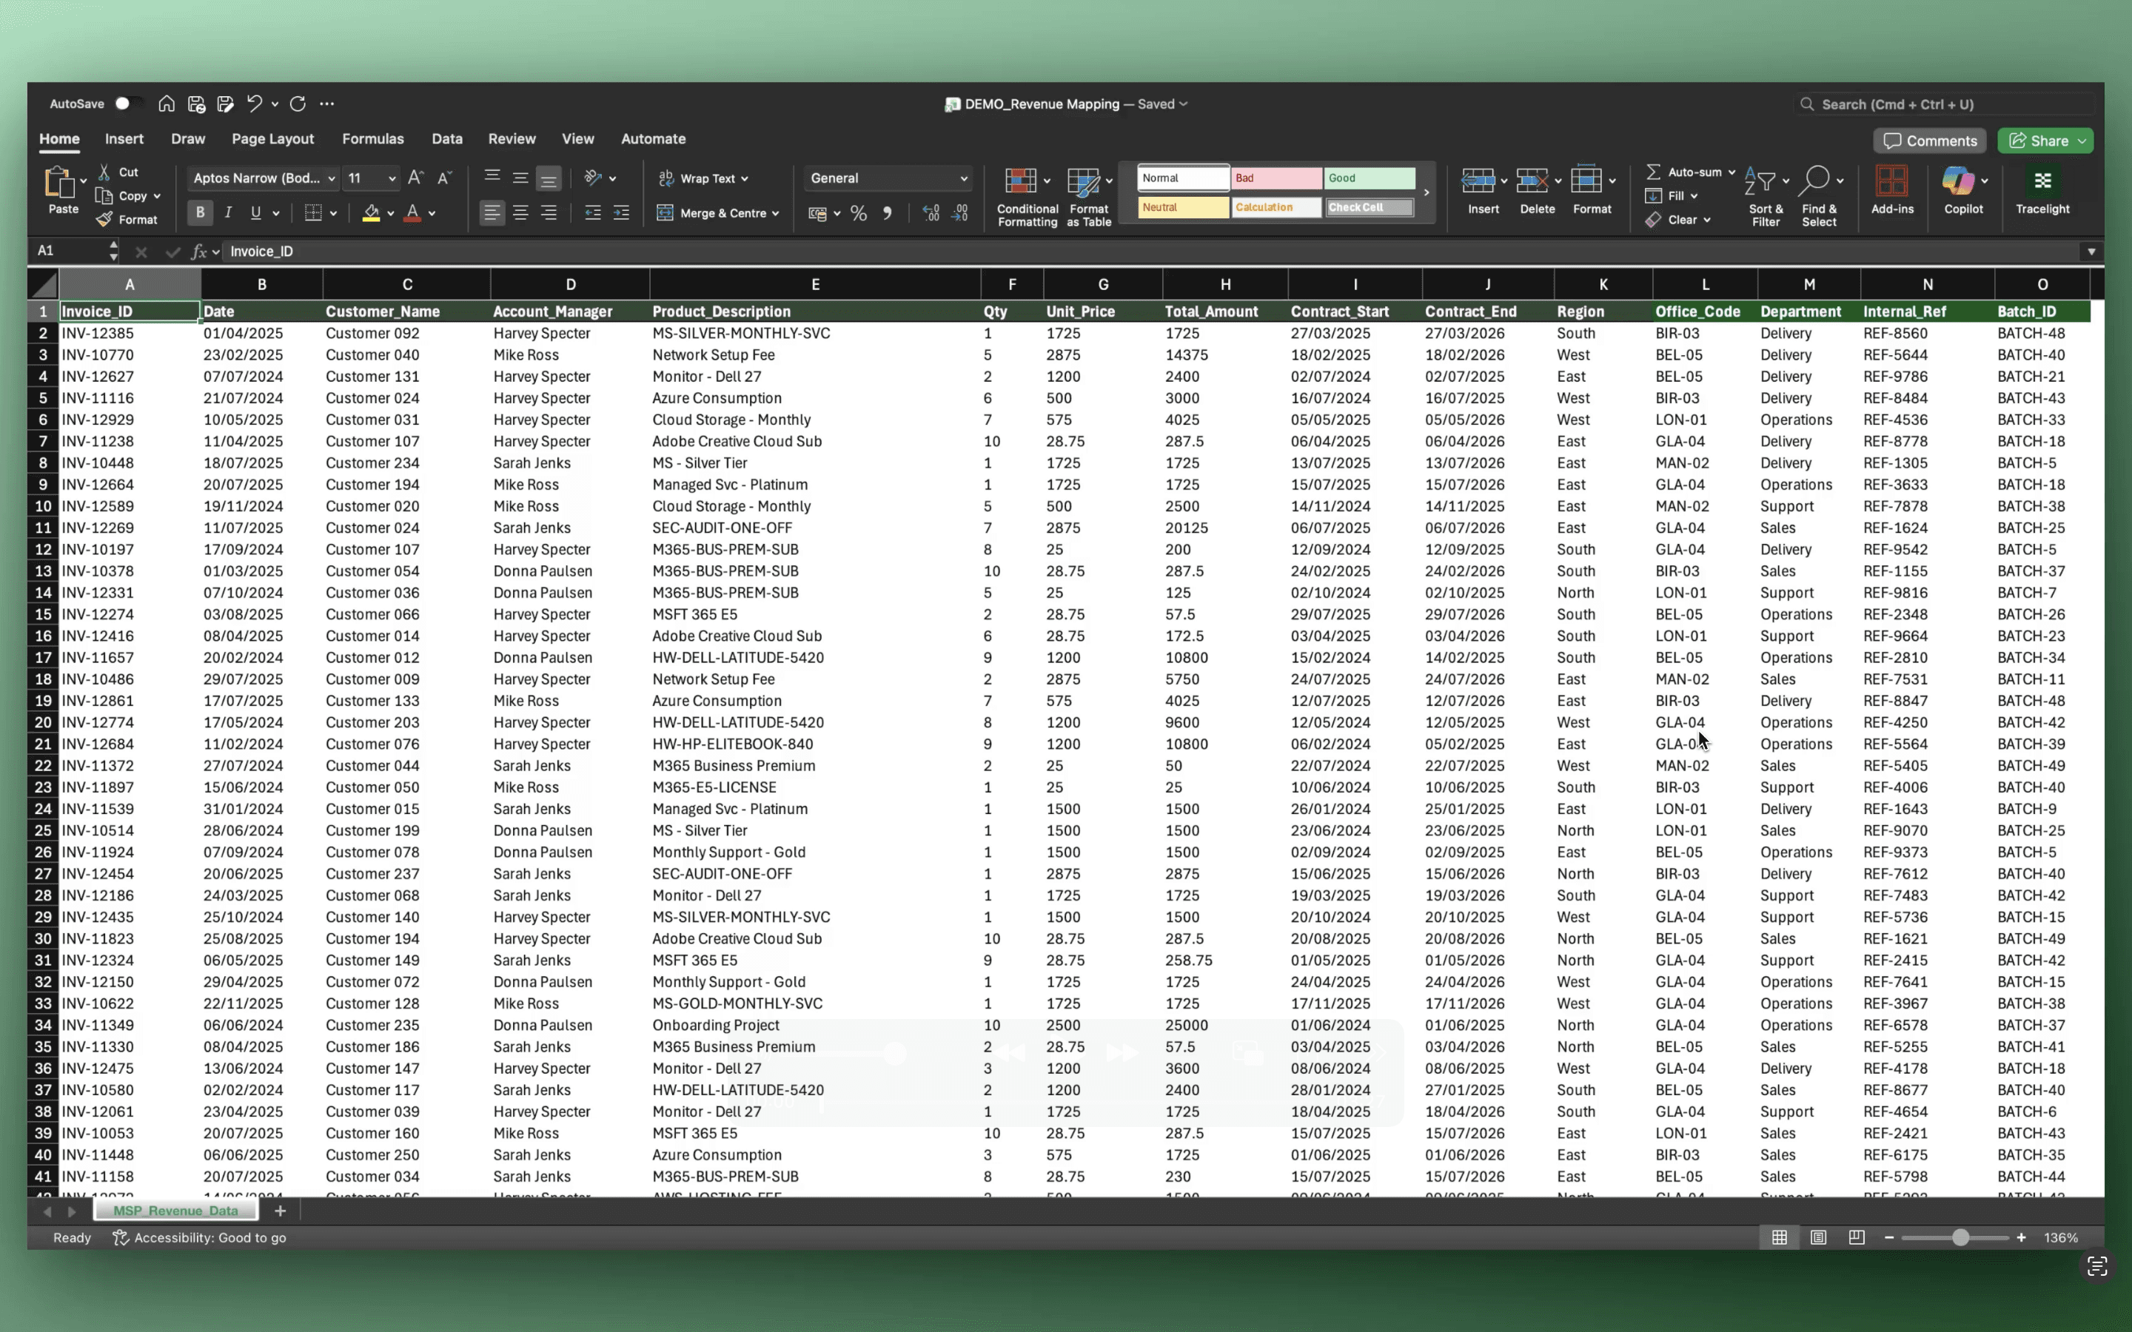Screen dimensions: 2132x1332
Task: Click the Comments button
Action: pos(1929,141)
